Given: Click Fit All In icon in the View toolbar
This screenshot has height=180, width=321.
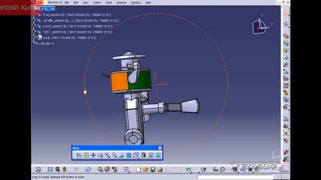Looking at the screenshot, I should click(86, 155).
